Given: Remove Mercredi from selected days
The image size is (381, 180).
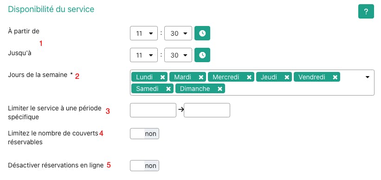Looking at the screenshot, I should point(249,77).
